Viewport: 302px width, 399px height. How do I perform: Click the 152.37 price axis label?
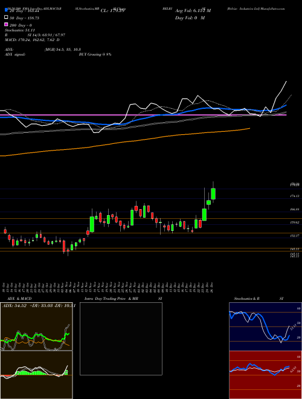[295, 236]
